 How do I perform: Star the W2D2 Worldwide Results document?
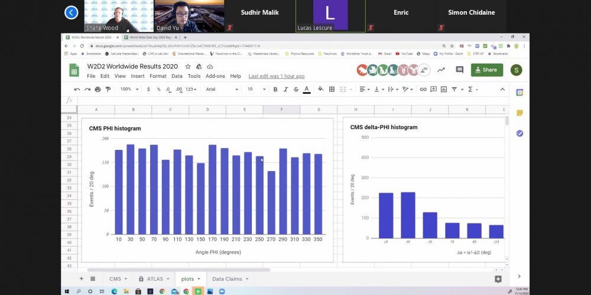[x=188, y=67]
